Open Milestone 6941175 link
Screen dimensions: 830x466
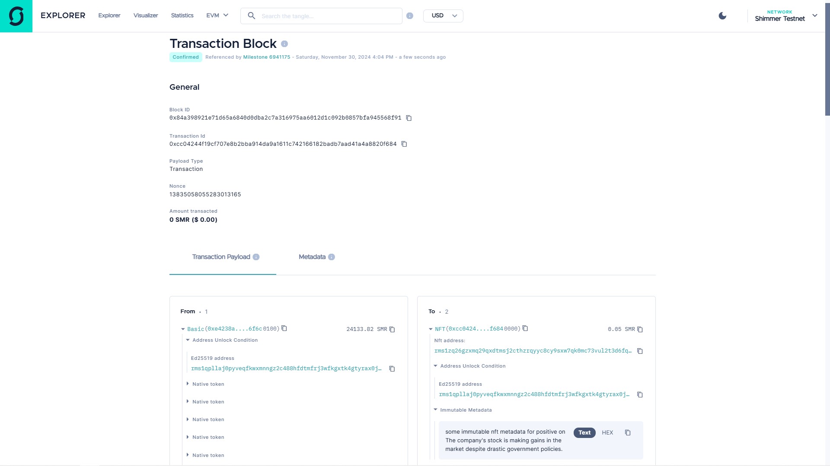(x=266, y=57)
